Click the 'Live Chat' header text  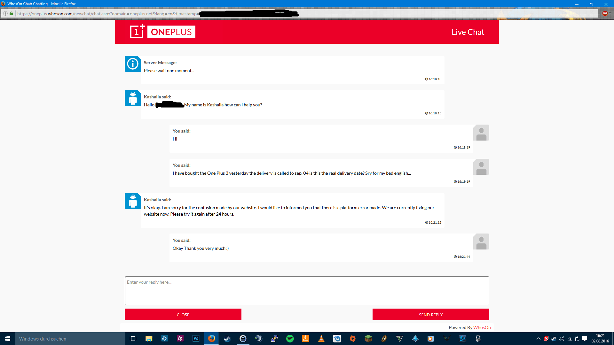click(468, 32)
